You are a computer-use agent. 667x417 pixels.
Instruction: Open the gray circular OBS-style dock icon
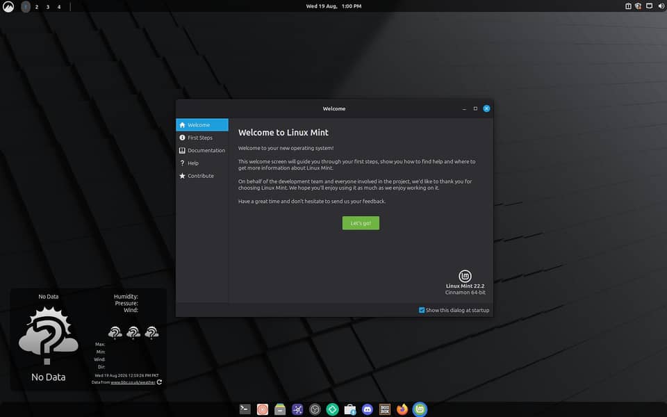point(315,409)
